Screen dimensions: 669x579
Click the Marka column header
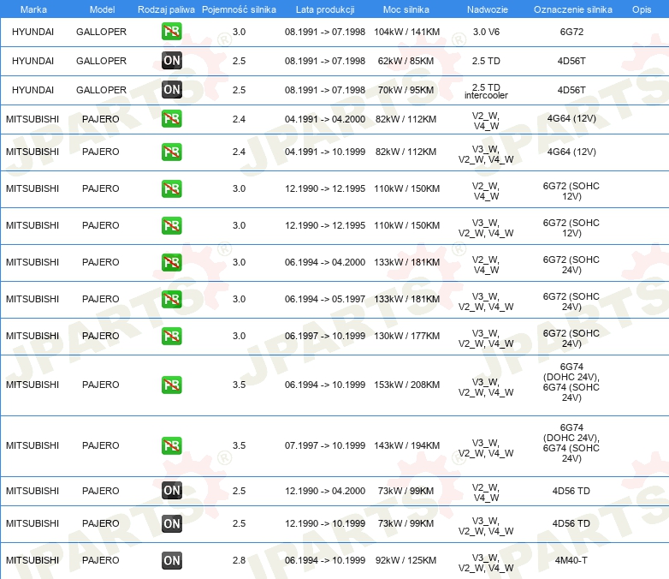[33, 9]
